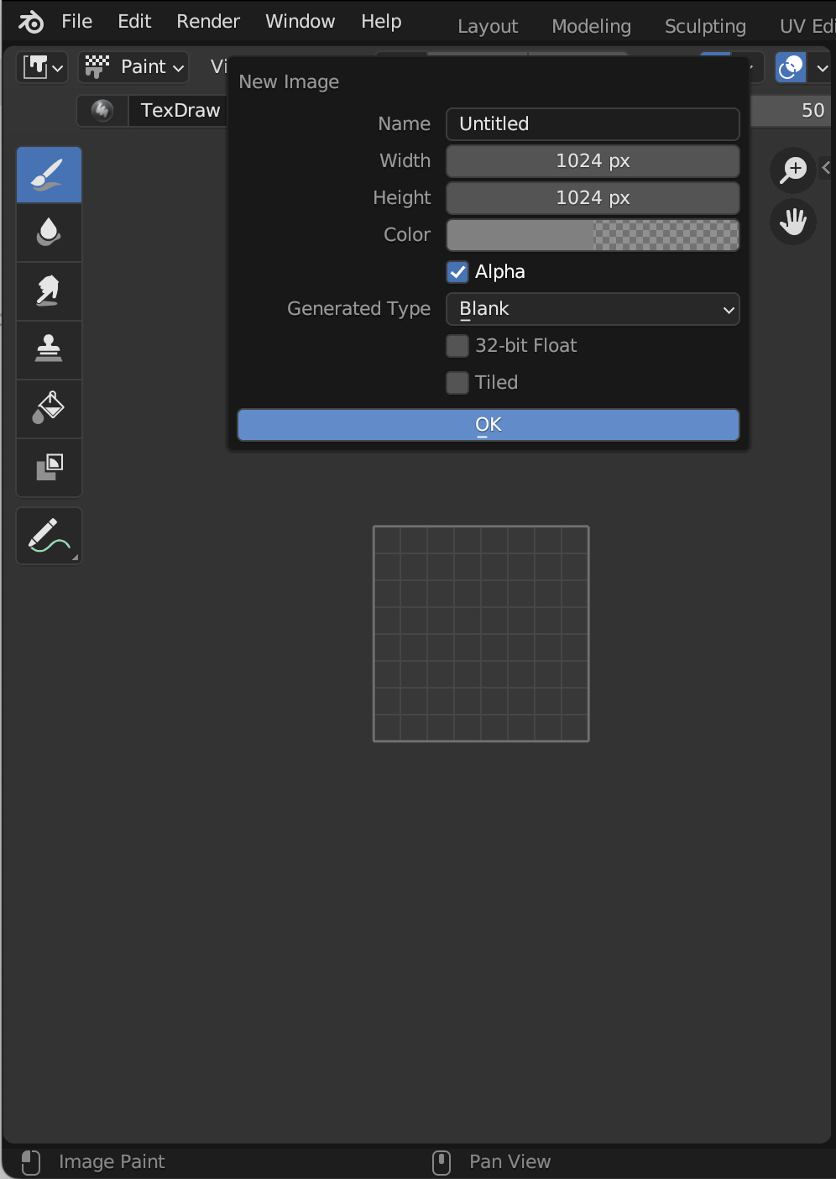Switch to the Modeling workspace tab

tap(591, 27)
